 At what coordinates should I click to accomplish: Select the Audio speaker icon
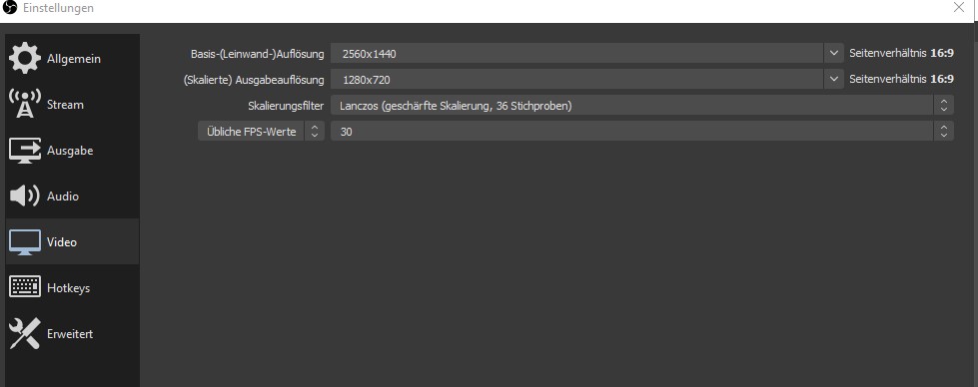(25, 195)
